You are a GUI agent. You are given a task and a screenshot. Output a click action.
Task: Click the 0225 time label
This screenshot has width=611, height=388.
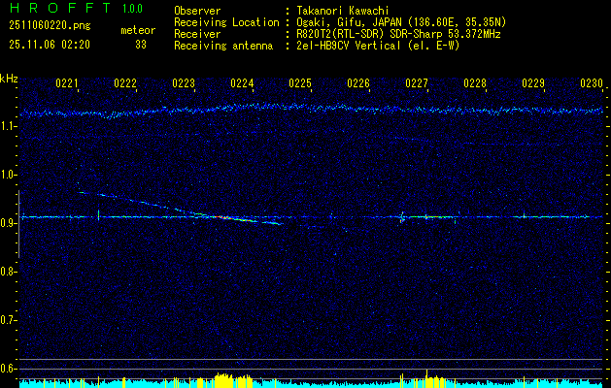click(300, 84)
